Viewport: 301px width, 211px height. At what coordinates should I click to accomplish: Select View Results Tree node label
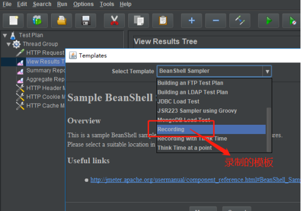46,61
